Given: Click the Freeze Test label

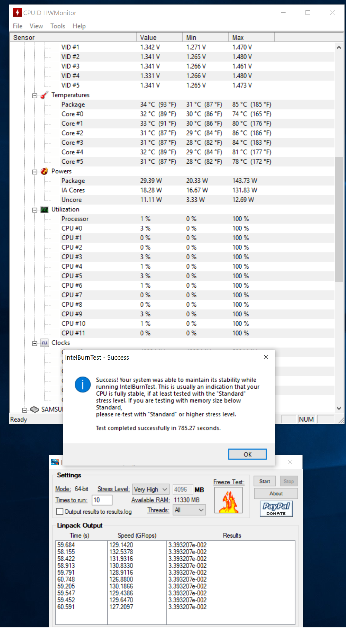Looking at the screenshot, I should coord(229,482).
